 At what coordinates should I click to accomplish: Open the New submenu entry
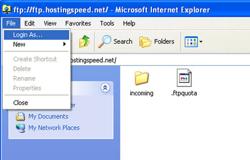coord(37,44)
